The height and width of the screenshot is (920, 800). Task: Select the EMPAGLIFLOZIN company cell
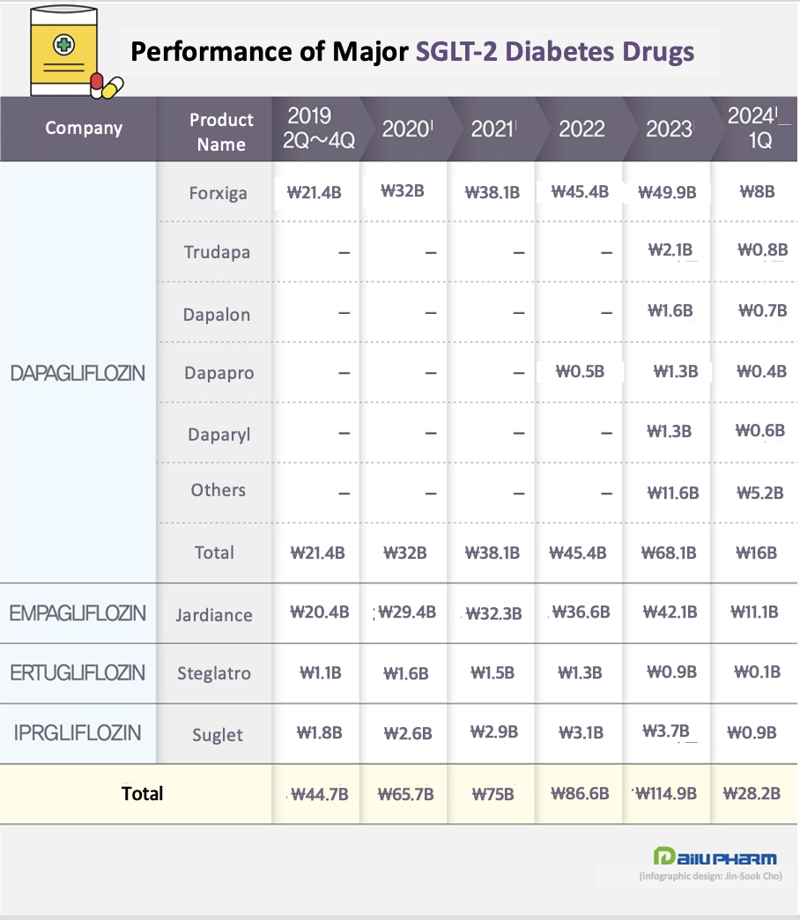click(78, 613)
